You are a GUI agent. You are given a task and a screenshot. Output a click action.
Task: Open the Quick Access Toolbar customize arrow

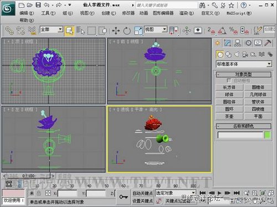click(x=70, y=5)
